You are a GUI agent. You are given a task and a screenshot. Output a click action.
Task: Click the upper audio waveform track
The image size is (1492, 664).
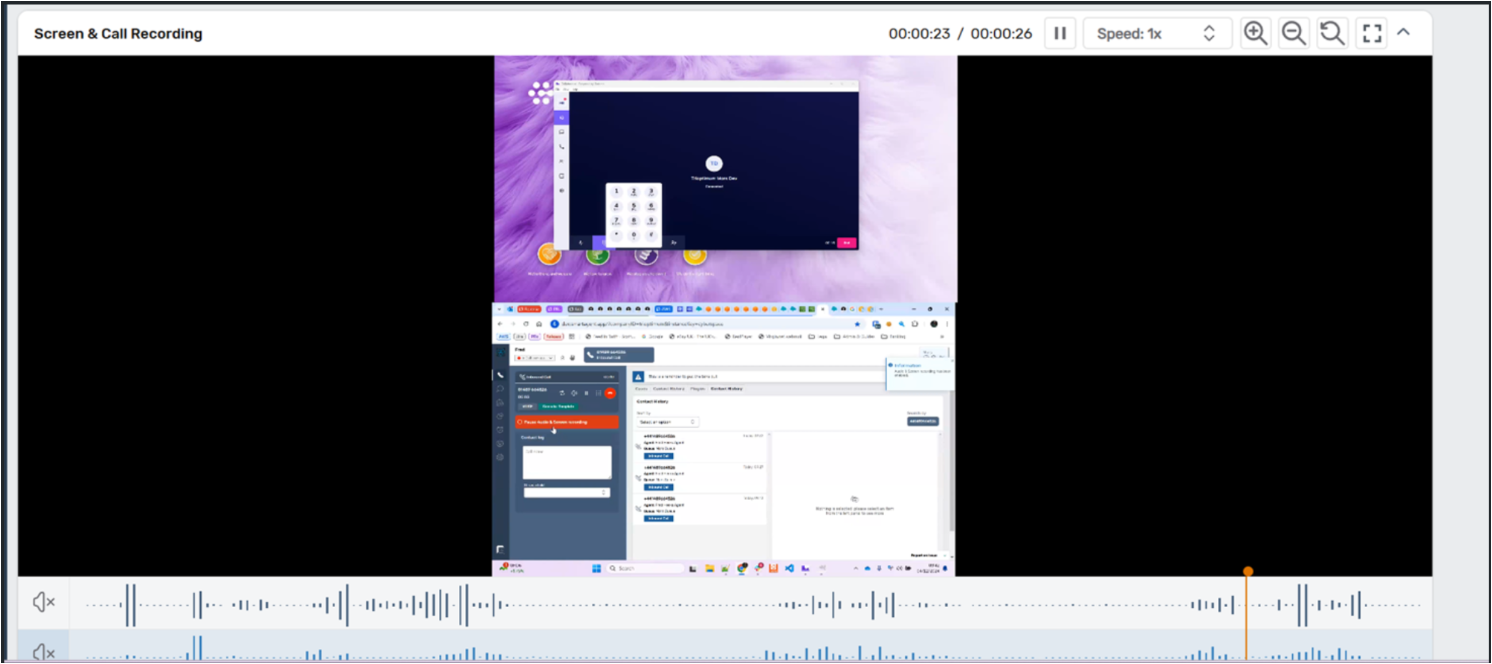(x=695, y=604)
